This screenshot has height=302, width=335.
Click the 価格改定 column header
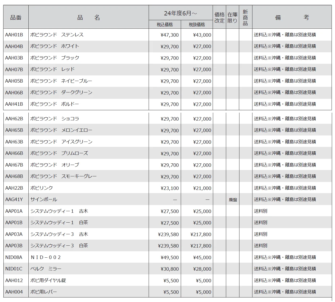pyautogui.click(x=219, y=18)
